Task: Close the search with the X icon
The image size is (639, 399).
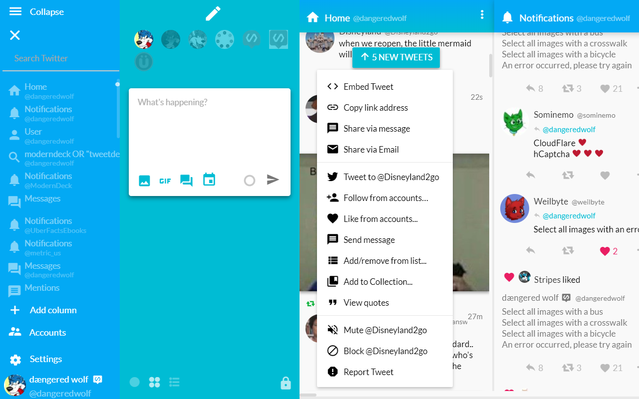Action: point(15,35)
